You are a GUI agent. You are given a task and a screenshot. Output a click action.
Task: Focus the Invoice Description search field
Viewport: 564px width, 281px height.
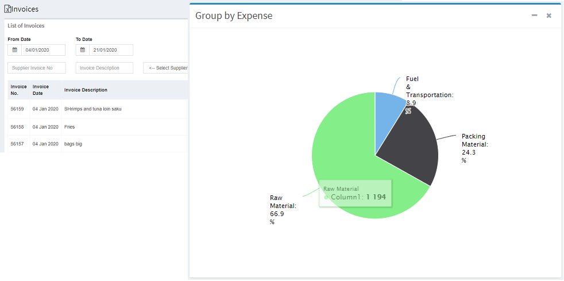point(104,68)
